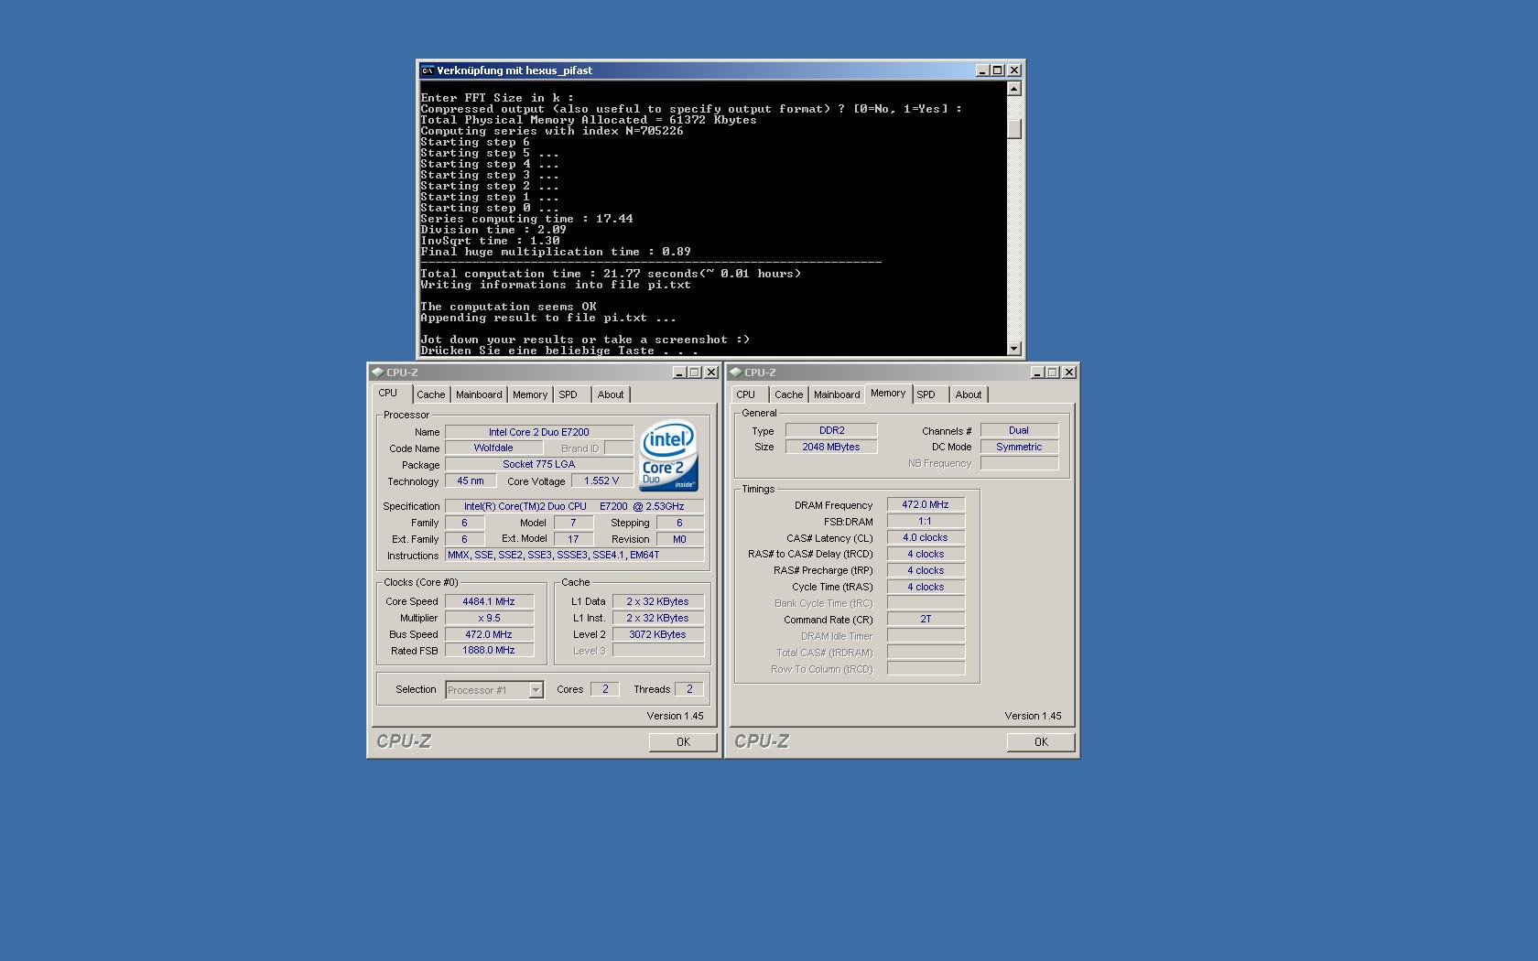Click console line Series computing time 17.44
1538x961 pixels.
(526, 219)
